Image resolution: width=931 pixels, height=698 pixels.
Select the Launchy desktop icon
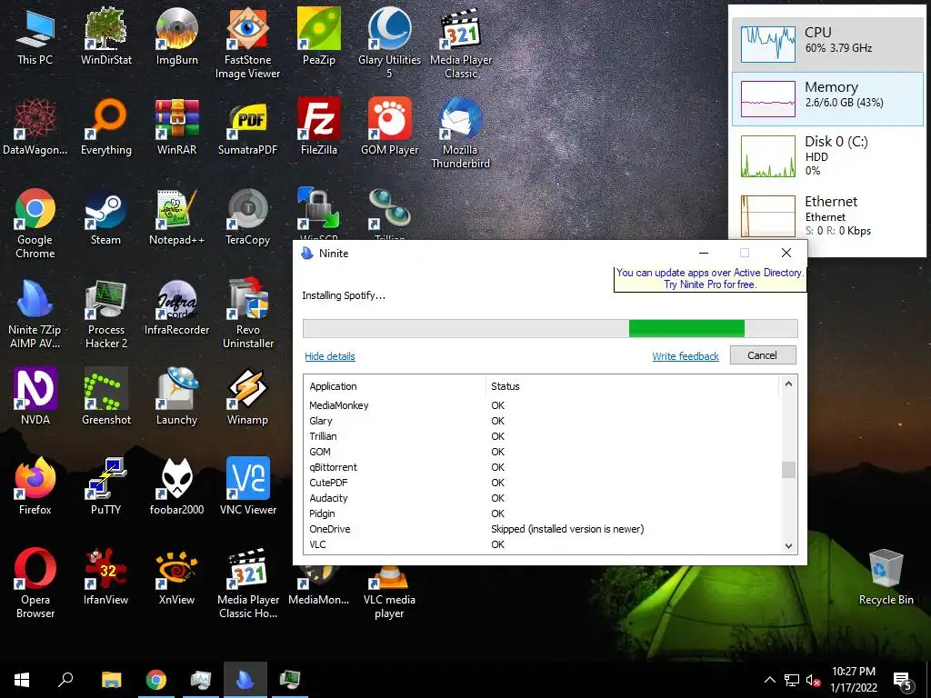tap(176, 395)
